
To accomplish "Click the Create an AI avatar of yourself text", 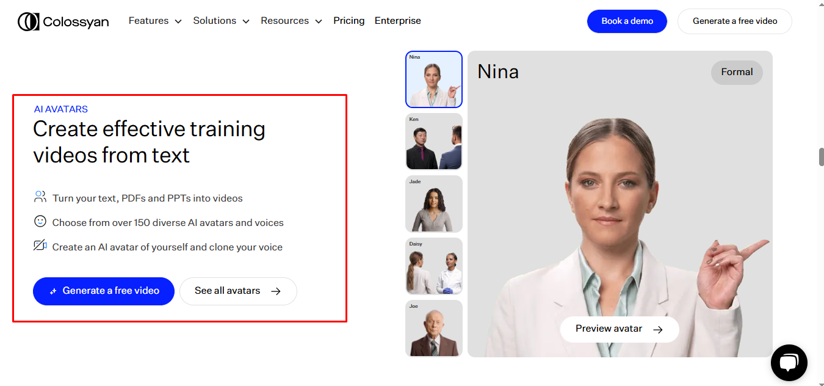I will [x=167, y=247].
